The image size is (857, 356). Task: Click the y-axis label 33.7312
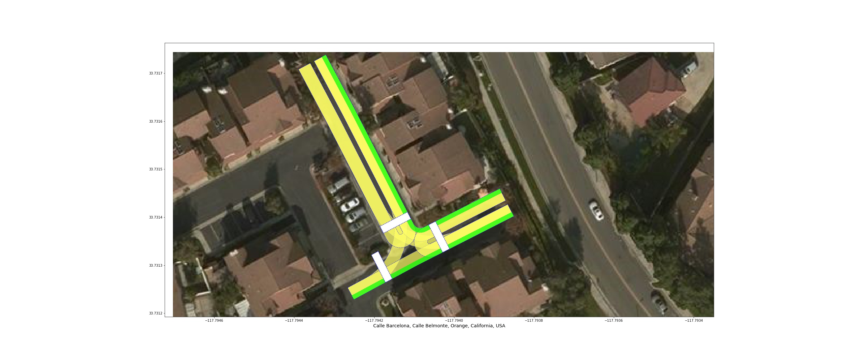point(156,313)
